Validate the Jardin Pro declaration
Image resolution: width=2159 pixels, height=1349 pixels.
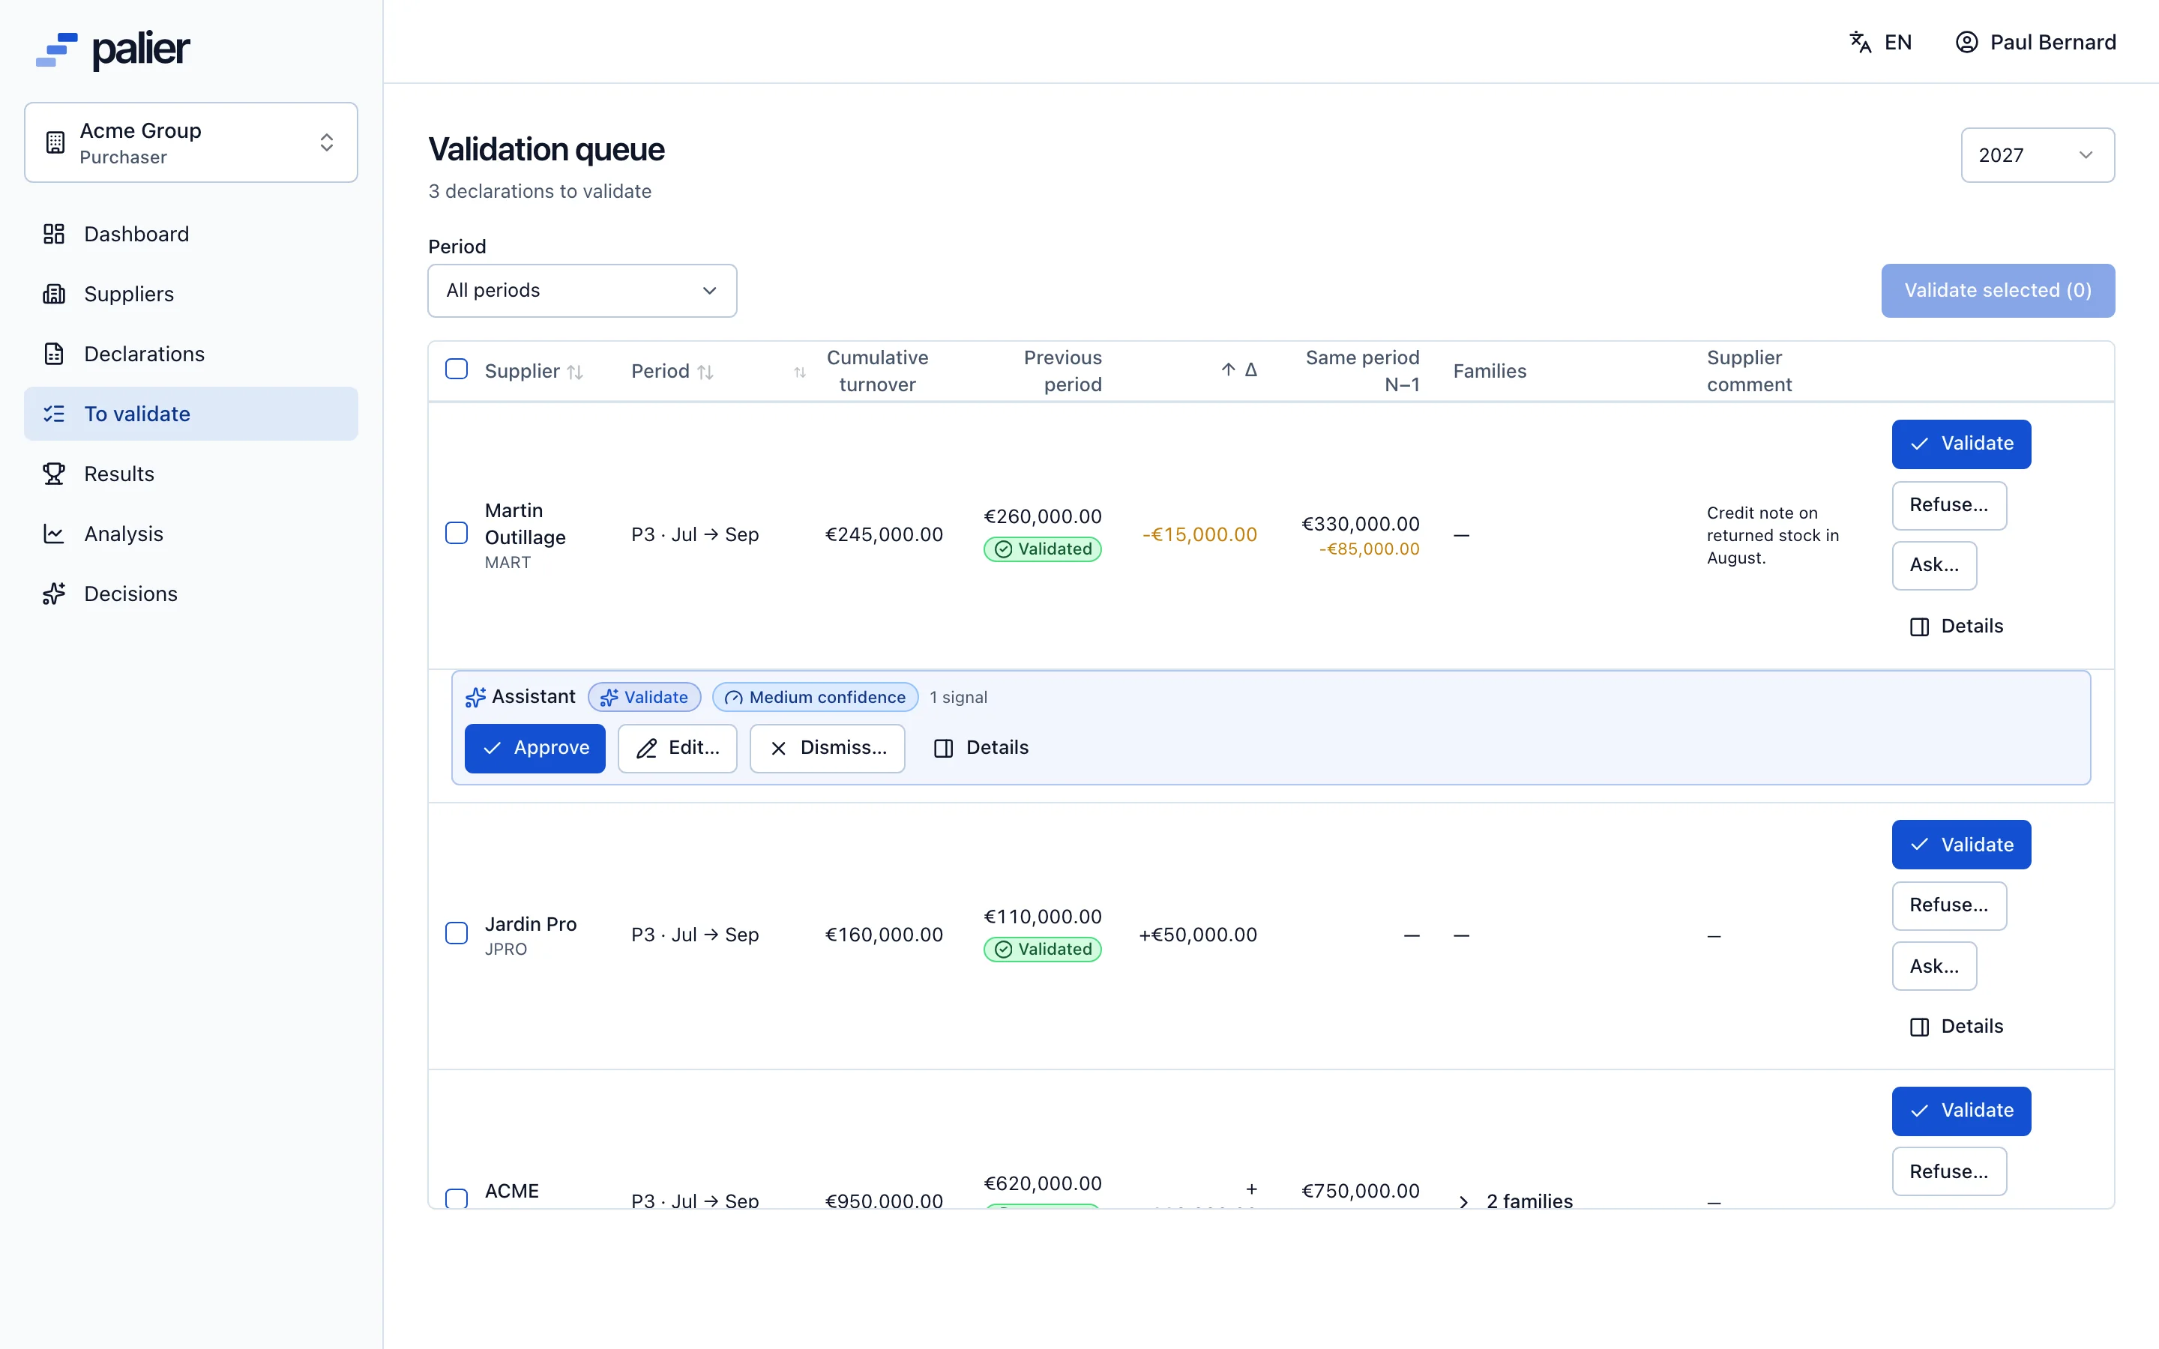pos(1961,844)
